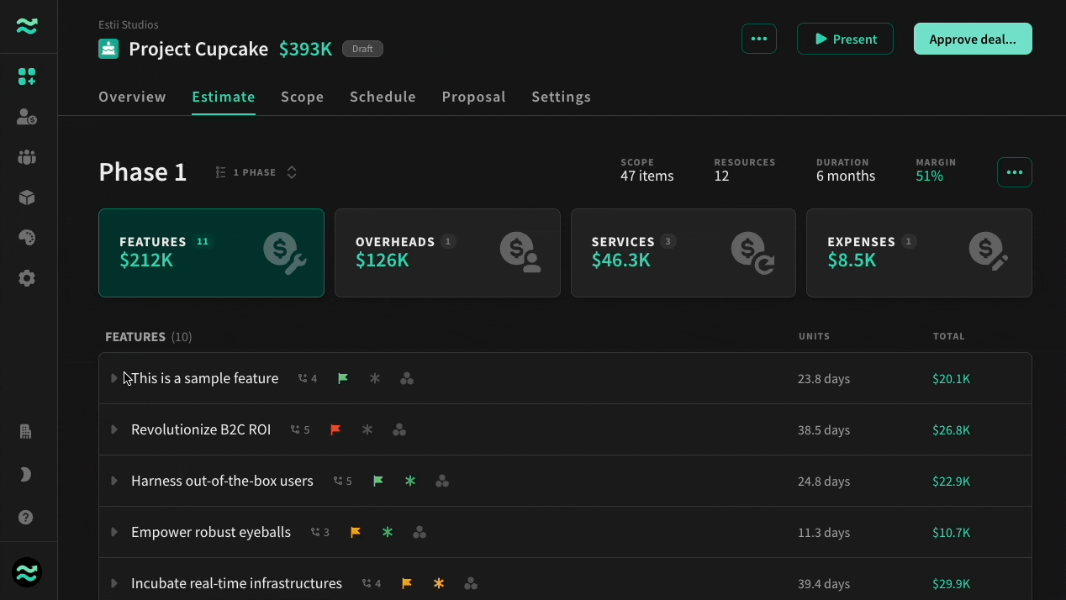Click the 6 months duration value
1066x600 pixels.
[x=846, y=176]
